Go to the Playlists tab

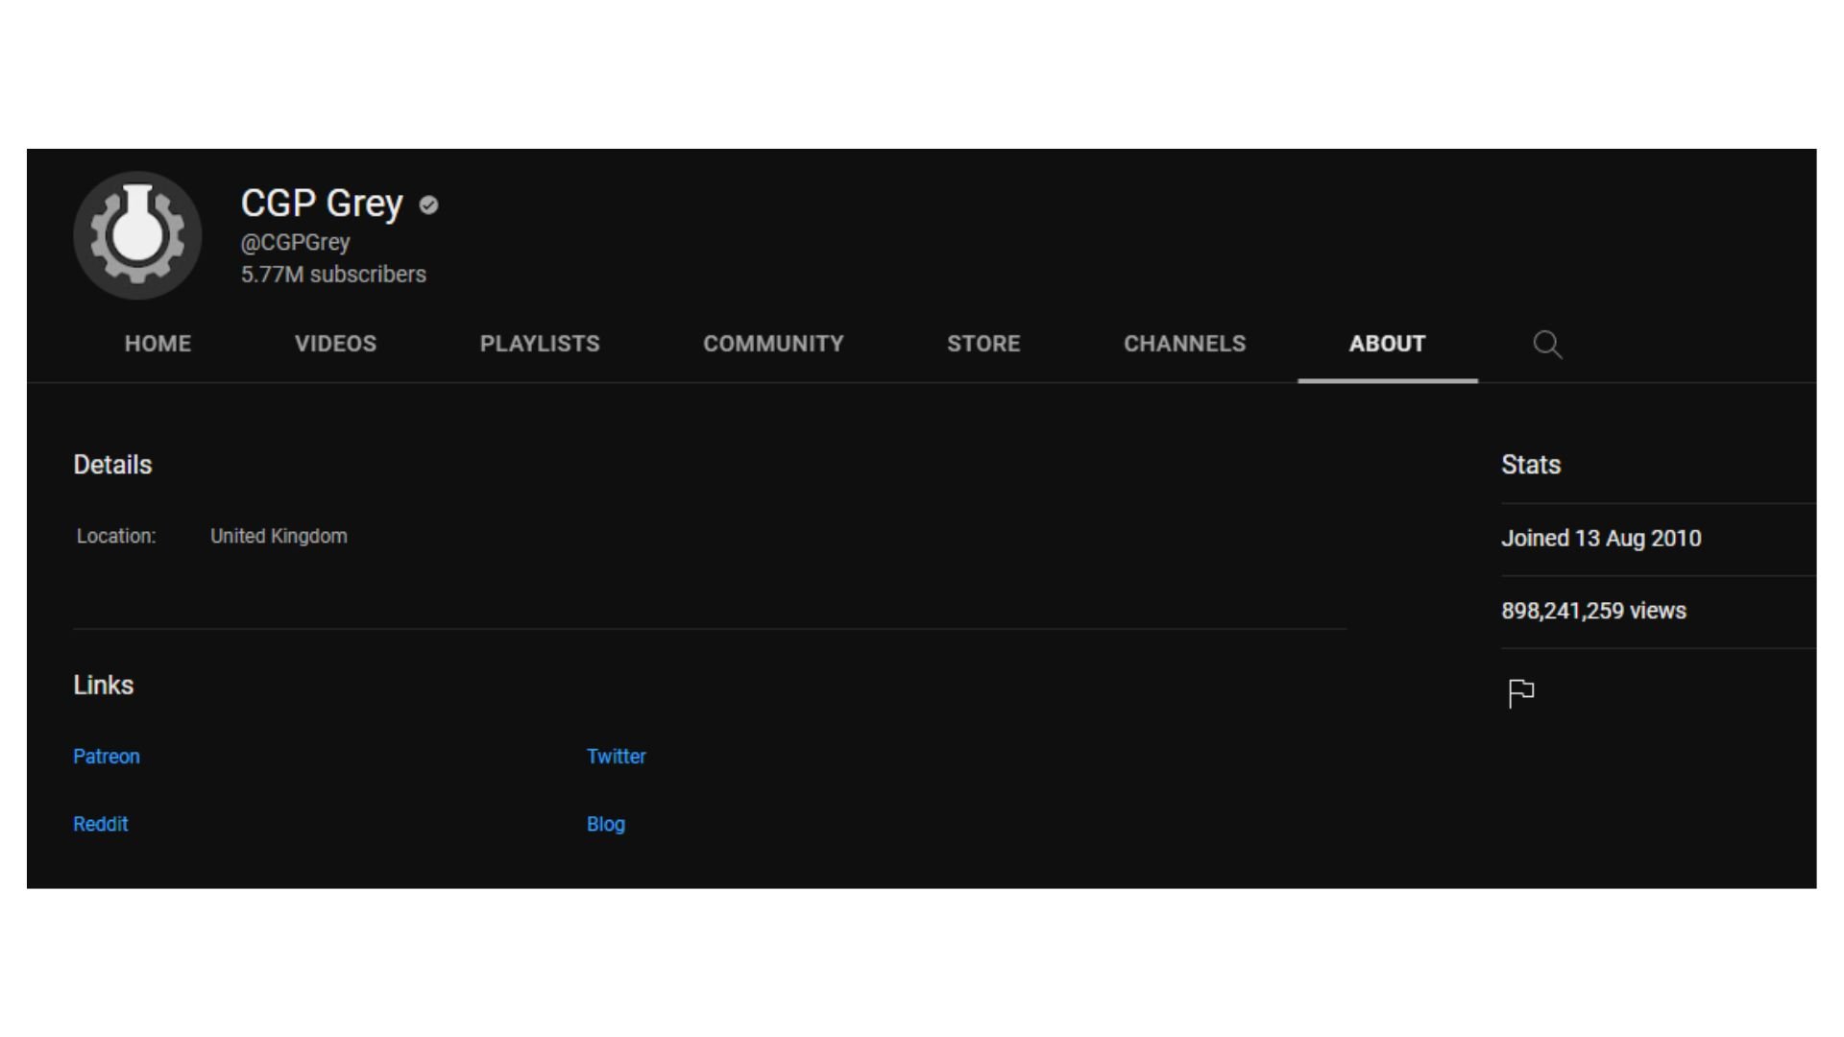coord(540,344)
